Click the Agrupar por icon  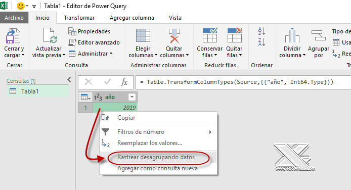coord(319,35)
